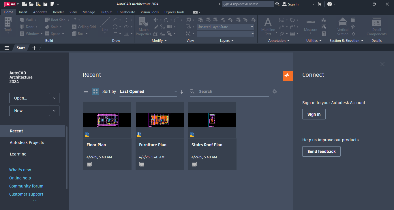The image size is (394, 210).
Task: Open the Annotate ribbon tab
Action: point(40,12)
